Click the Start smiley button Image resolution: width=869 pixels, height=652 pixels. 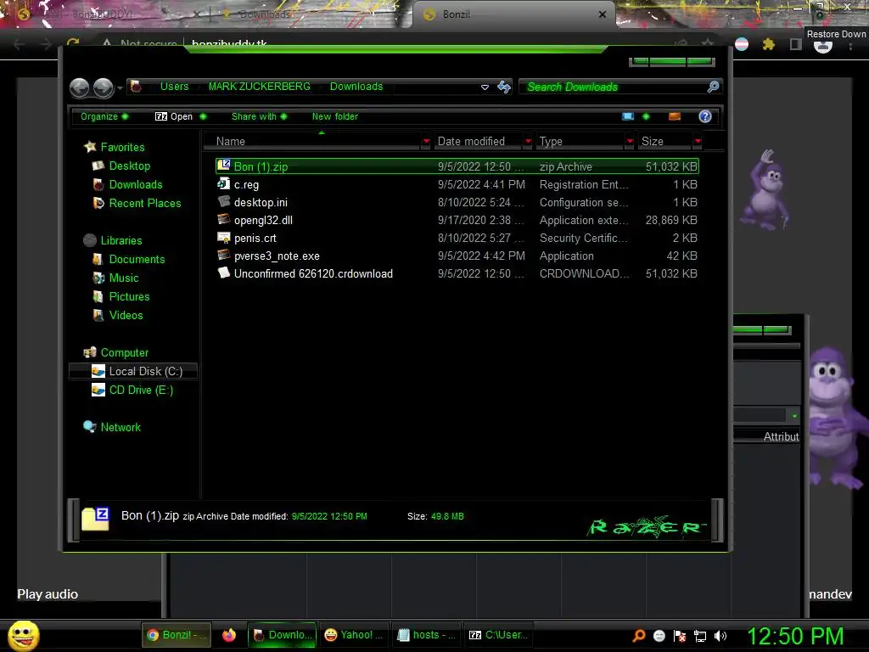[23, 635]
